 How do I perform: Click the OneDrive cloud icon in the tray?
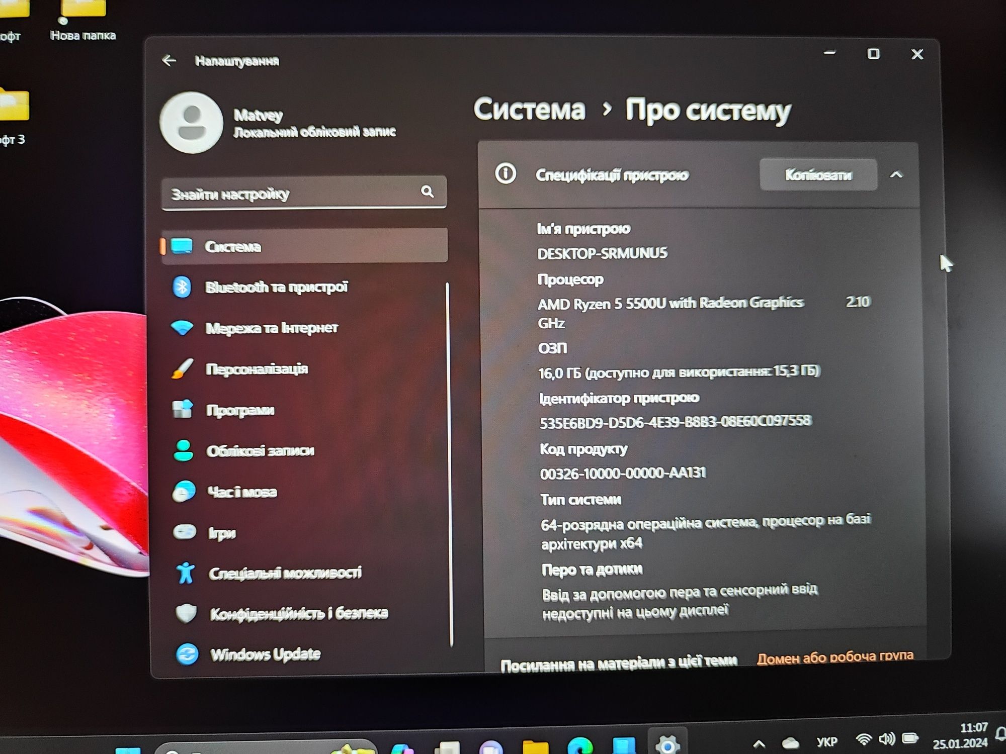click(x=790, y=742)
